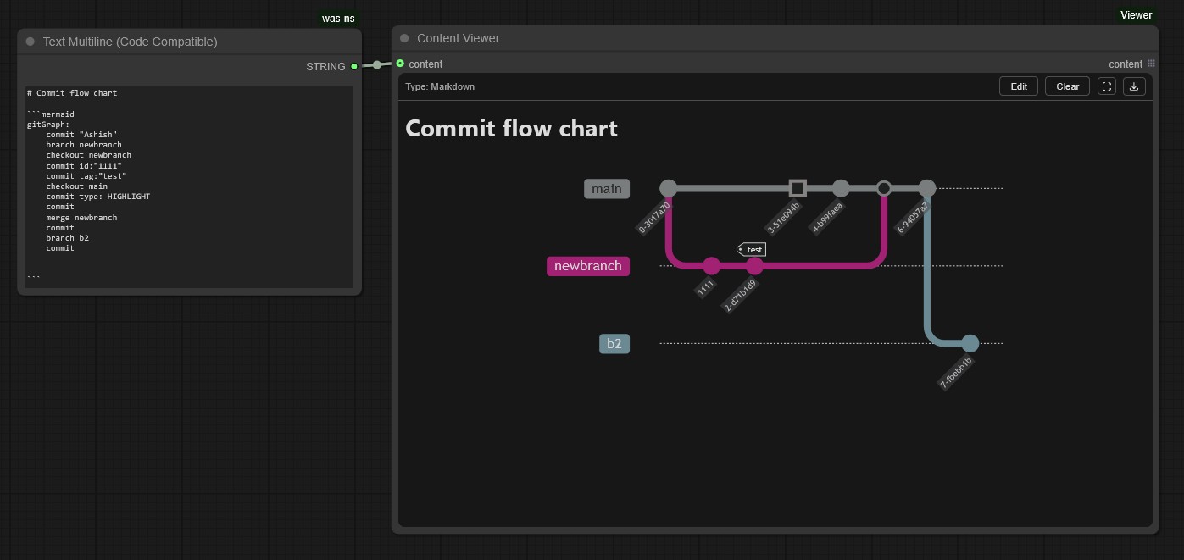Click the 'merge newbranch' code line
This screenshot has width=1184, height=560.
coord(81,218)
